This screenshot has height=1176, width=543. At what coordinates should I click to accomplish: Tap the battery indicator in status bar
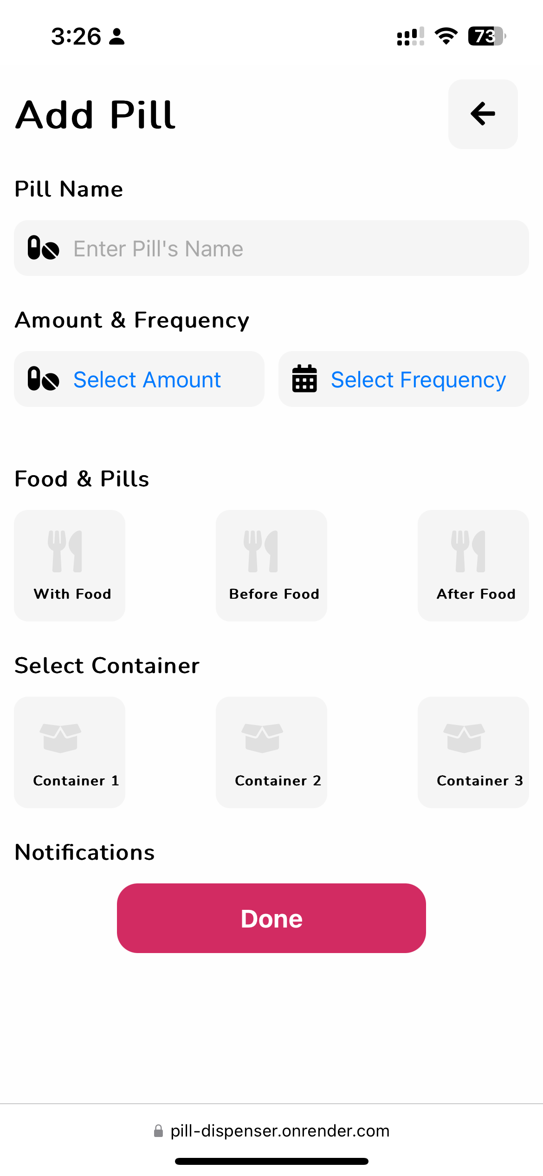tap(486, 36)
